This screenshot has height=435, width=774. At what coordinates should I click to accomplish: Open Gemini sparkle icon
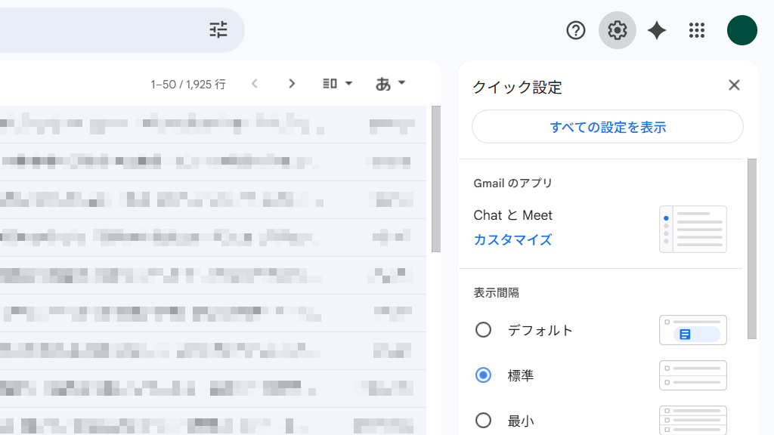click(x=657, y=30)
